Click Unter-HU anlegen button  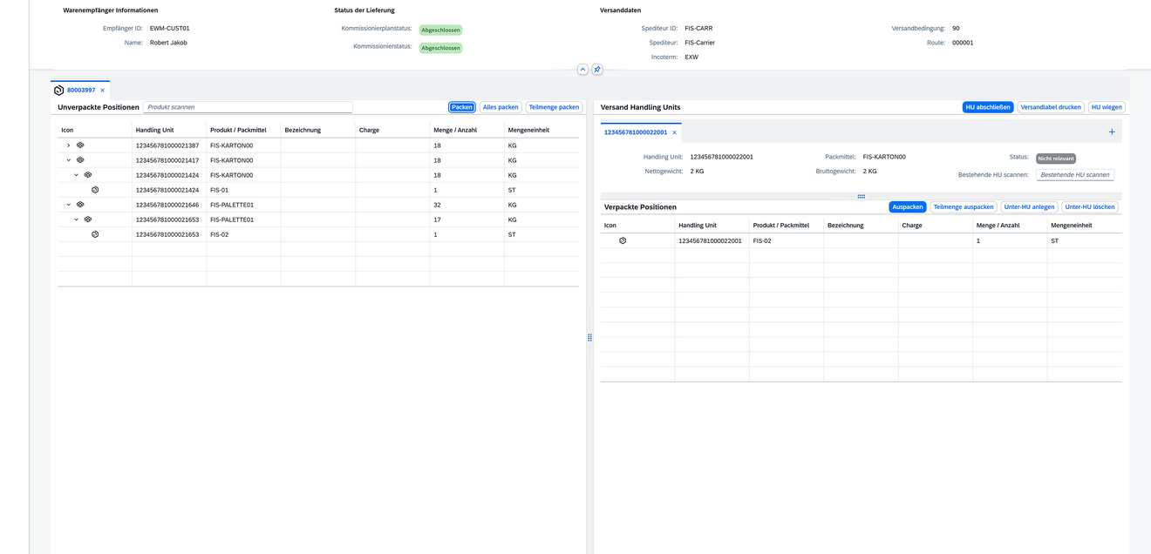[1029, 207]
